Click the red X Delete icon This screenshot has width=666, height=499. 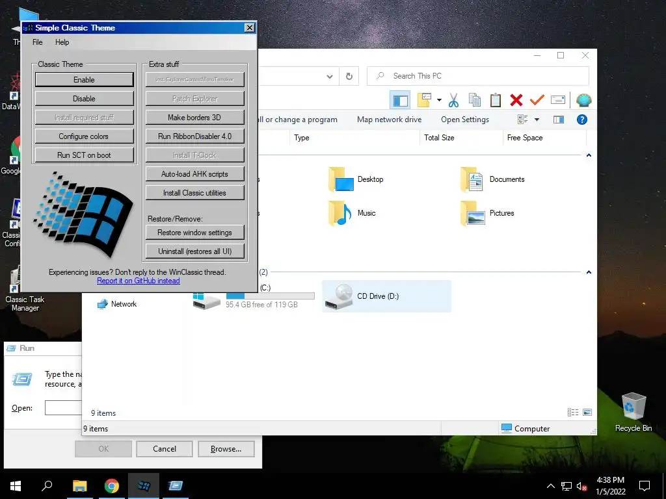click(516, 100)
